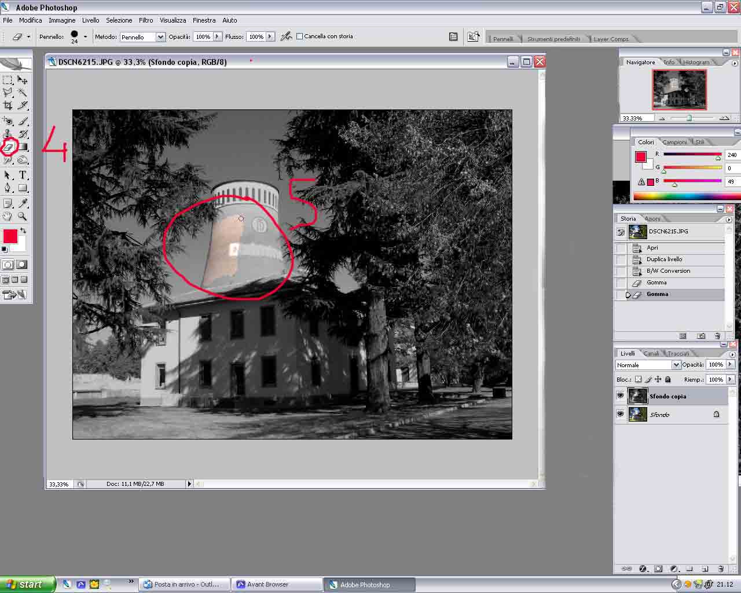This screenshot has width=741, height=593.
Task: Select 'B/W Conversion' history state
Action: coord(668,271)
